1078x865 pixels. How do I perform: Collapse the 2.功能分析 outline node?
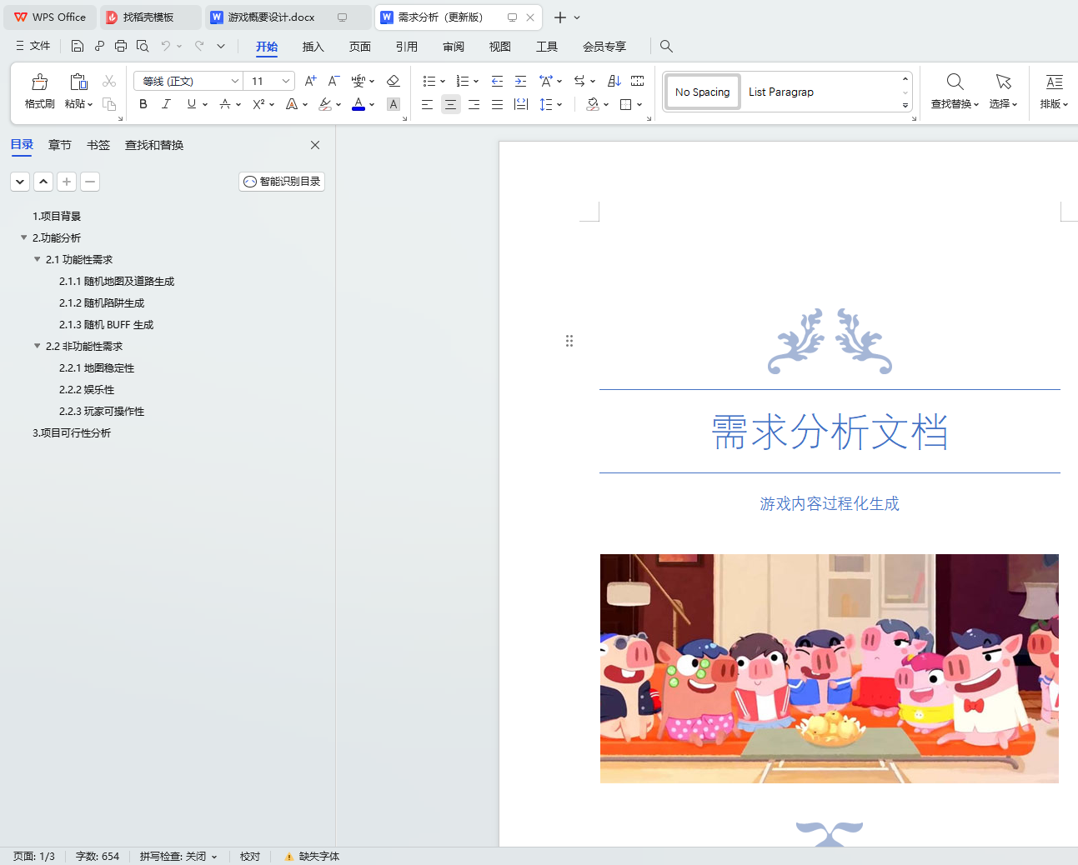pos(23,237)
